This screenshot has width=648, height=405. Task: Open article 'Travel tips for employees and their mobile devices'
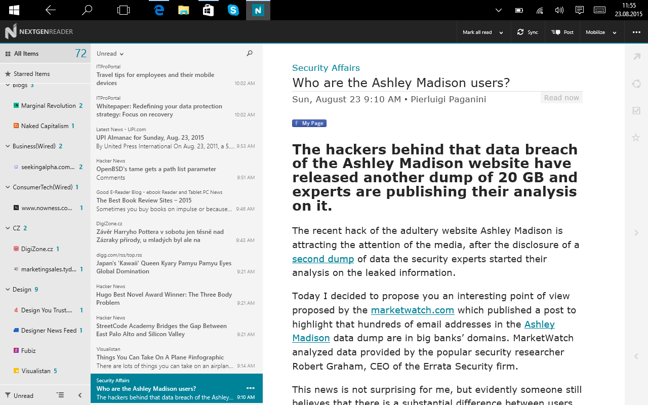click(177, 75)
